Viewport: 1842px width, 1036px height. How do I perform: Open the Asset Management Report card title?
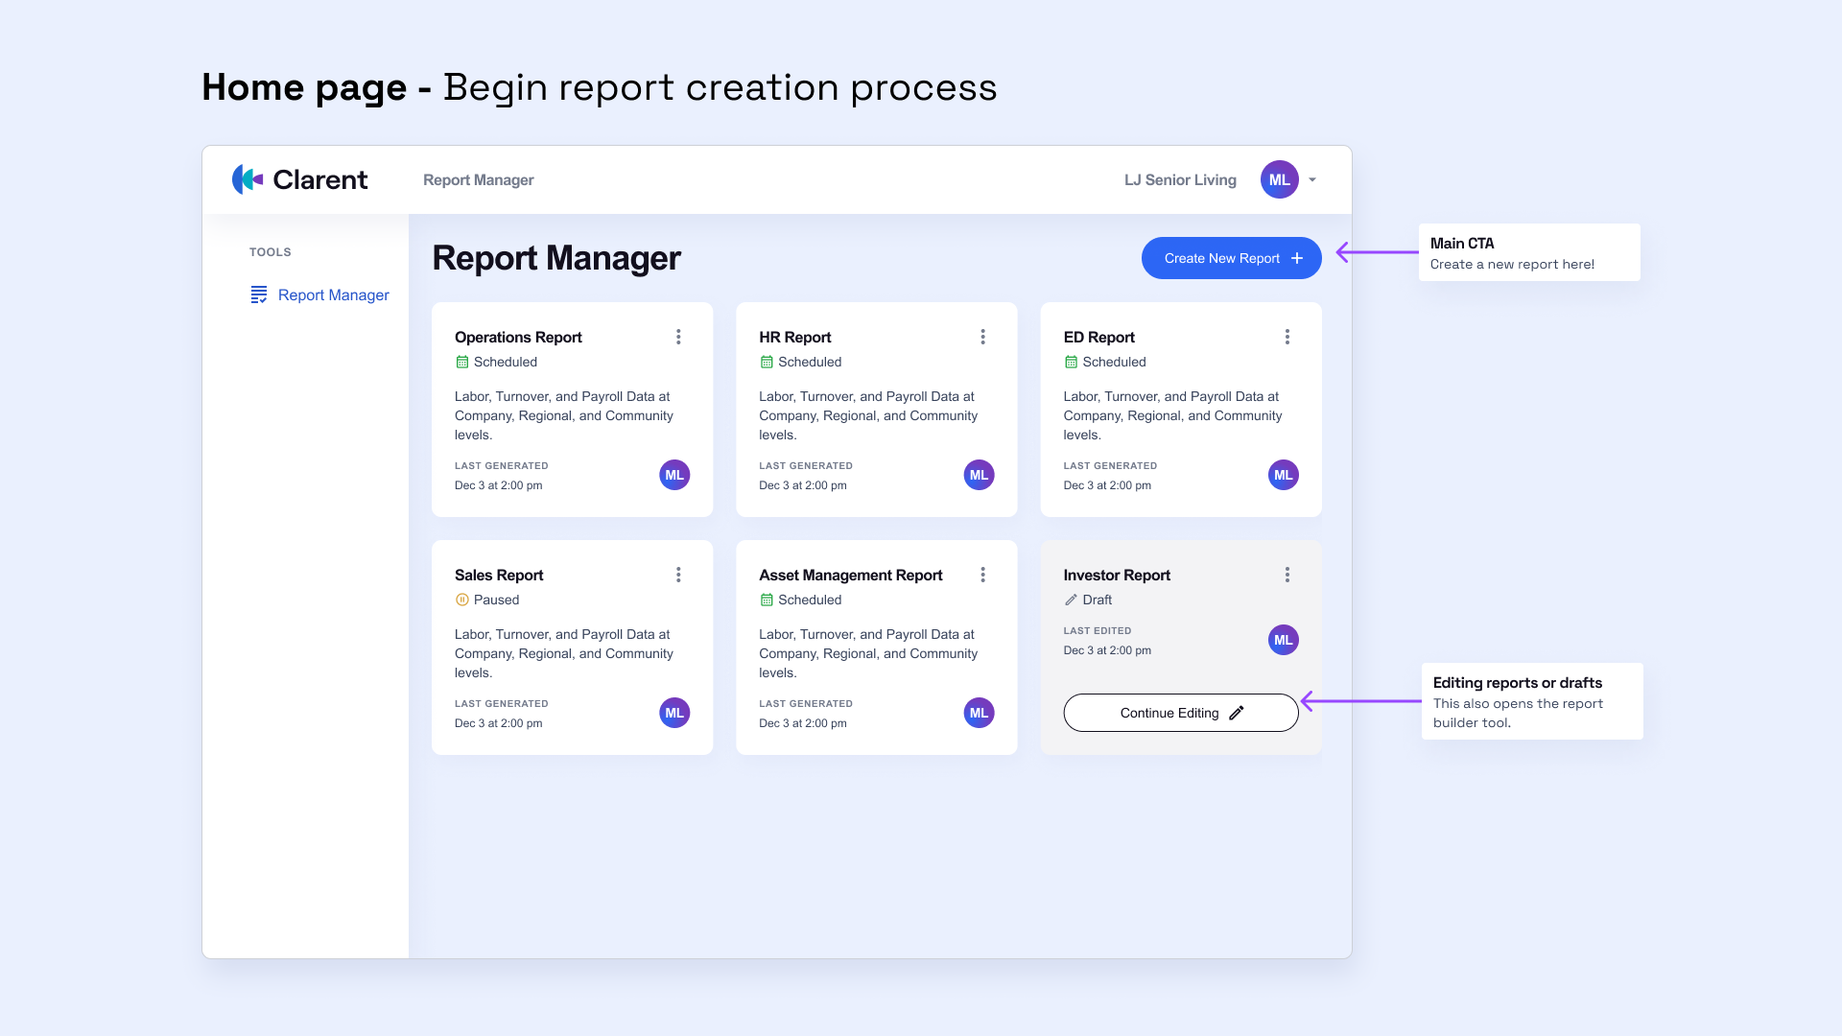[850, 575]
